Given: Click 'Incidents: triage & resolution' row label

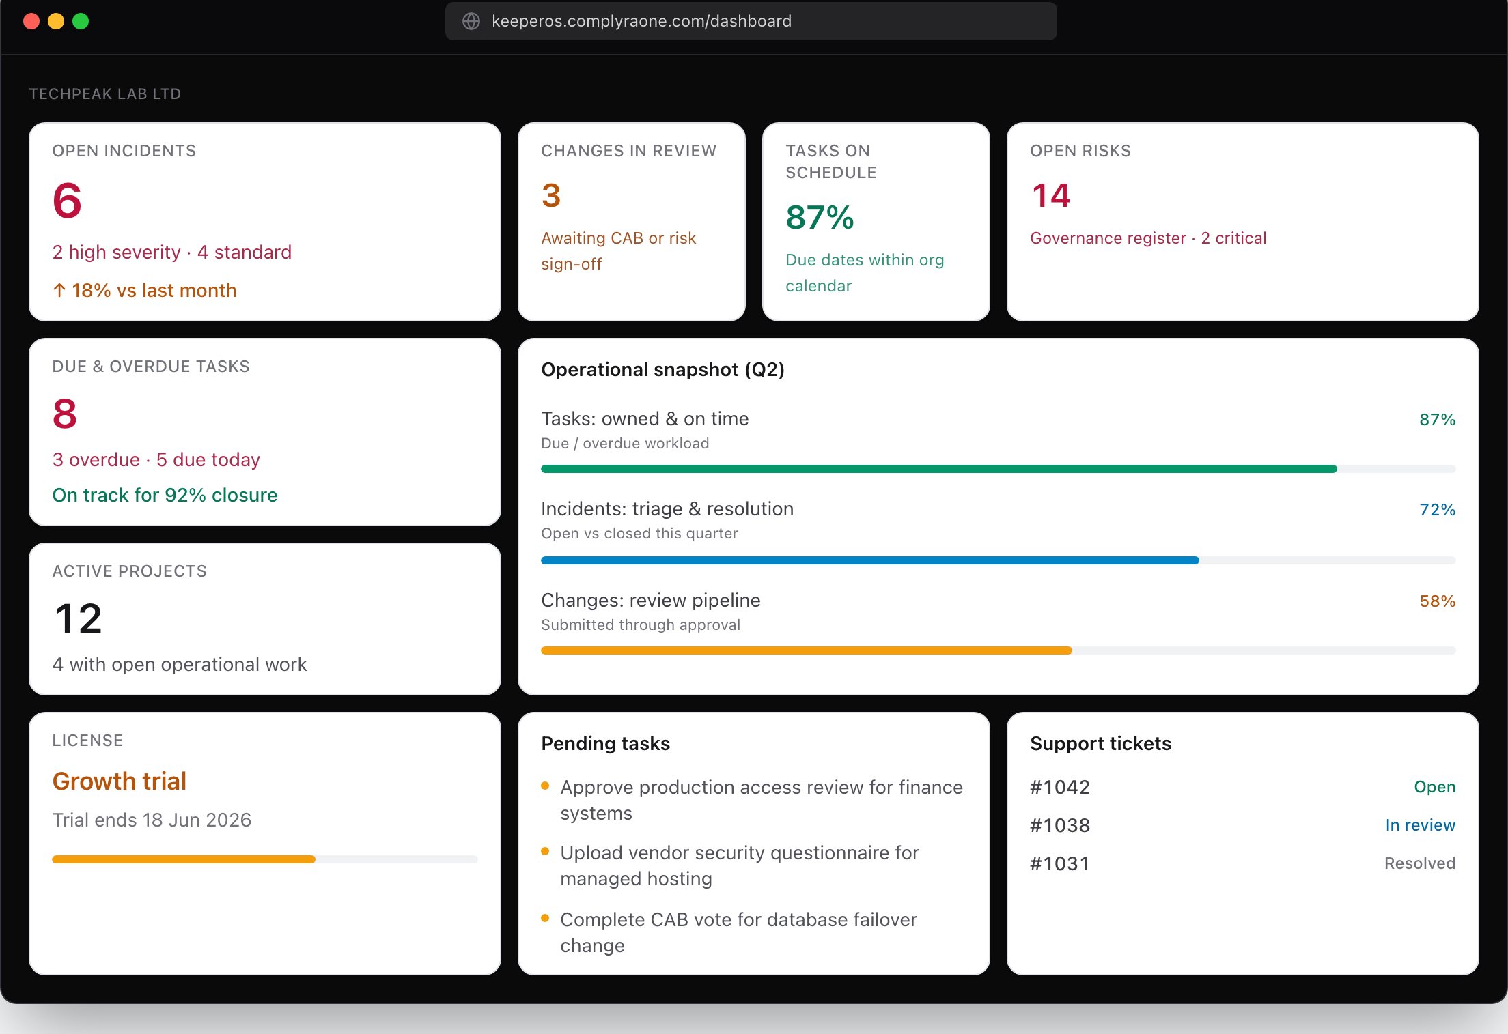Looking at the screenshot, I should (x=667, y=509).
